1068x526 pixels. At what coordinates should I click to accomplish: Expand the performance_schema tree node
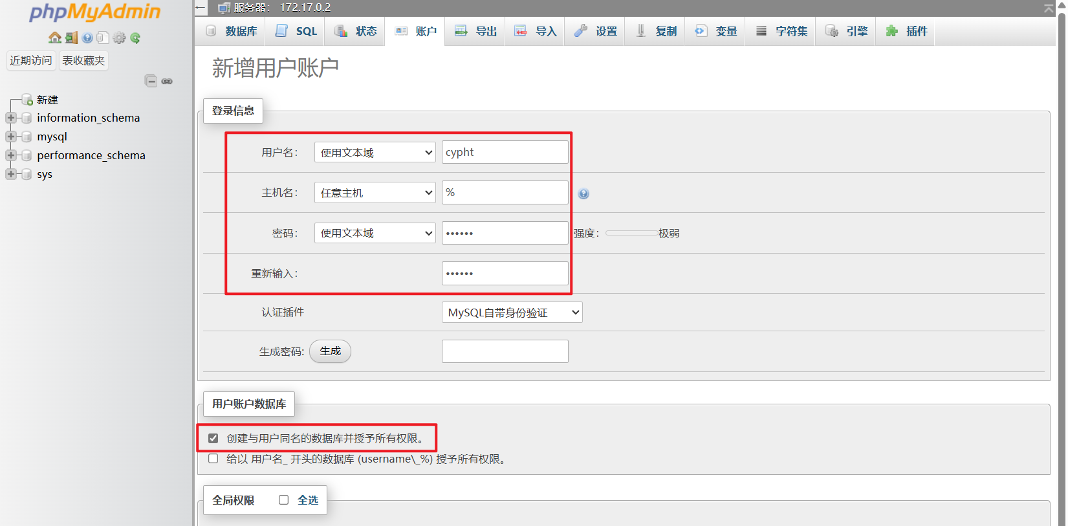click(x=10, y=156)
